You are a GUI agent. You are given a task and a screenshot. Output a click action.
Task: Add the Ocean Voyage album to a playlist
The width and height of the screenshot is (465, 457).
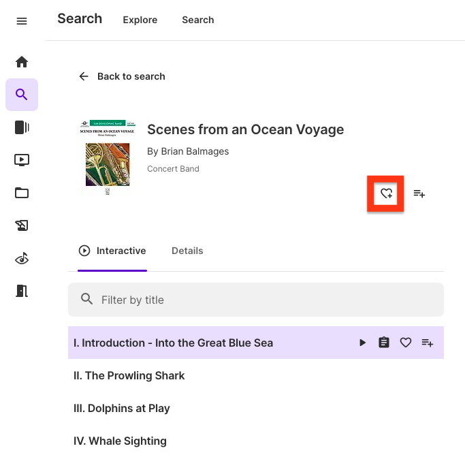point(419,194)
